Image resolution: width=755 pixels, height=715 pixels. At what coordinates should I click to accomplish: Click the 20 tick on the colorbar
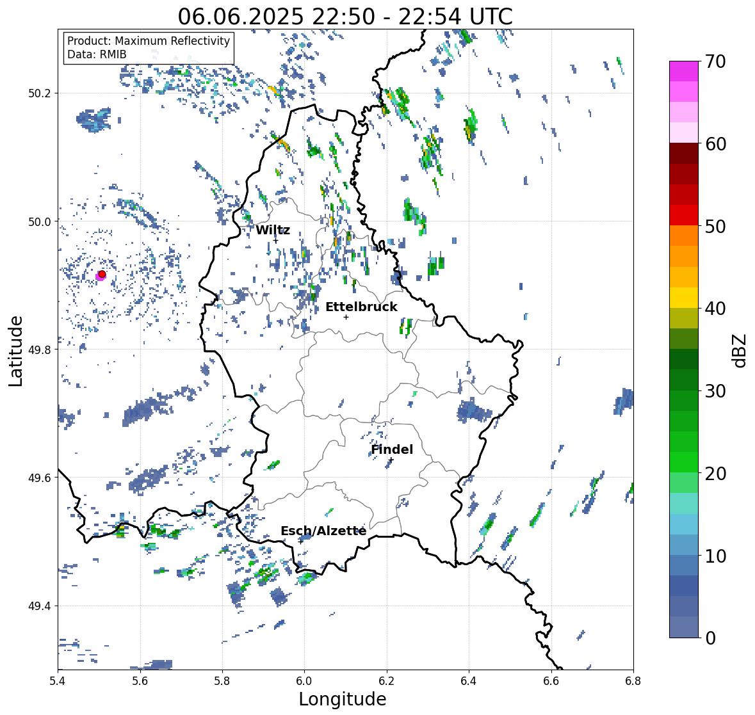(x=715, y=474)
